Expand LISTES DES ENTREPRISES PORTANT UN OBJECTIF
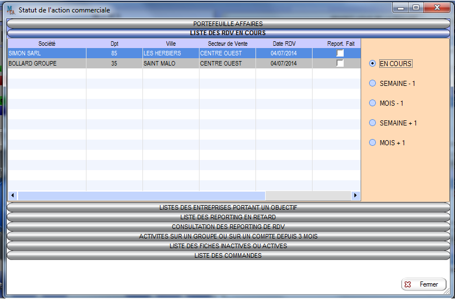The width and height of the screenshot is (455, 299). pos(228,207)
